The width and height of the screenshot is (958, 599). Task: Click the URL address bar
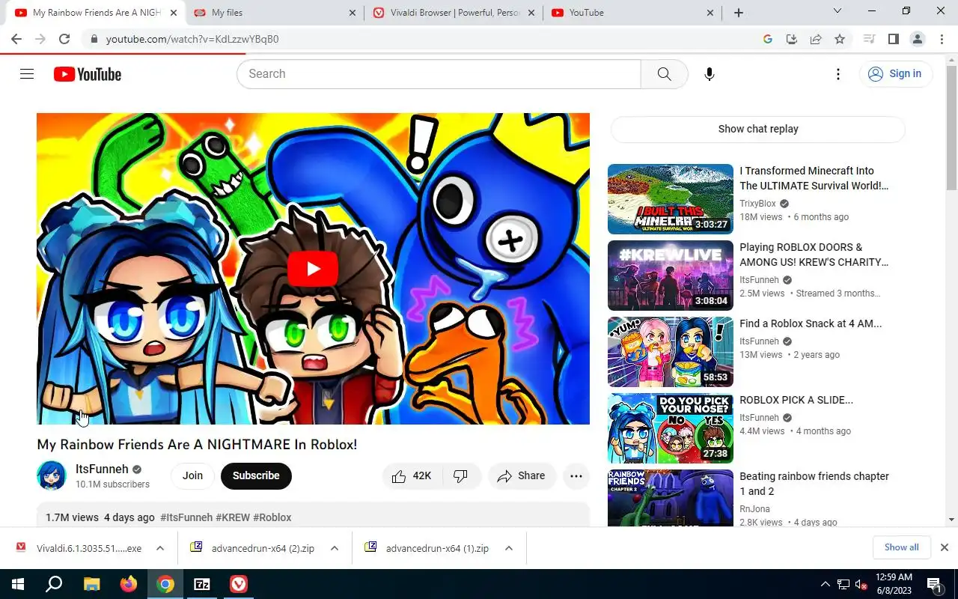pos(427,39)
